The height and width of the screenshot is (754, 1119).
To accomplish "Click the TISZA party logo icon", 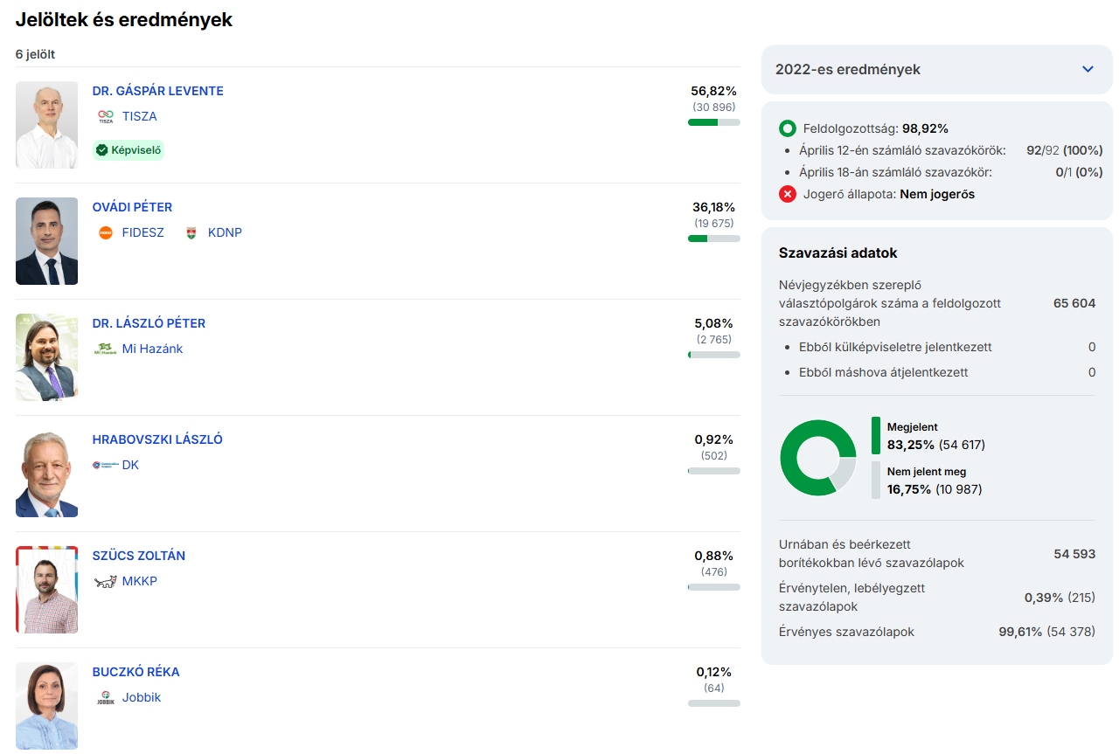I will pyautogui.click(x=106, y=116).
